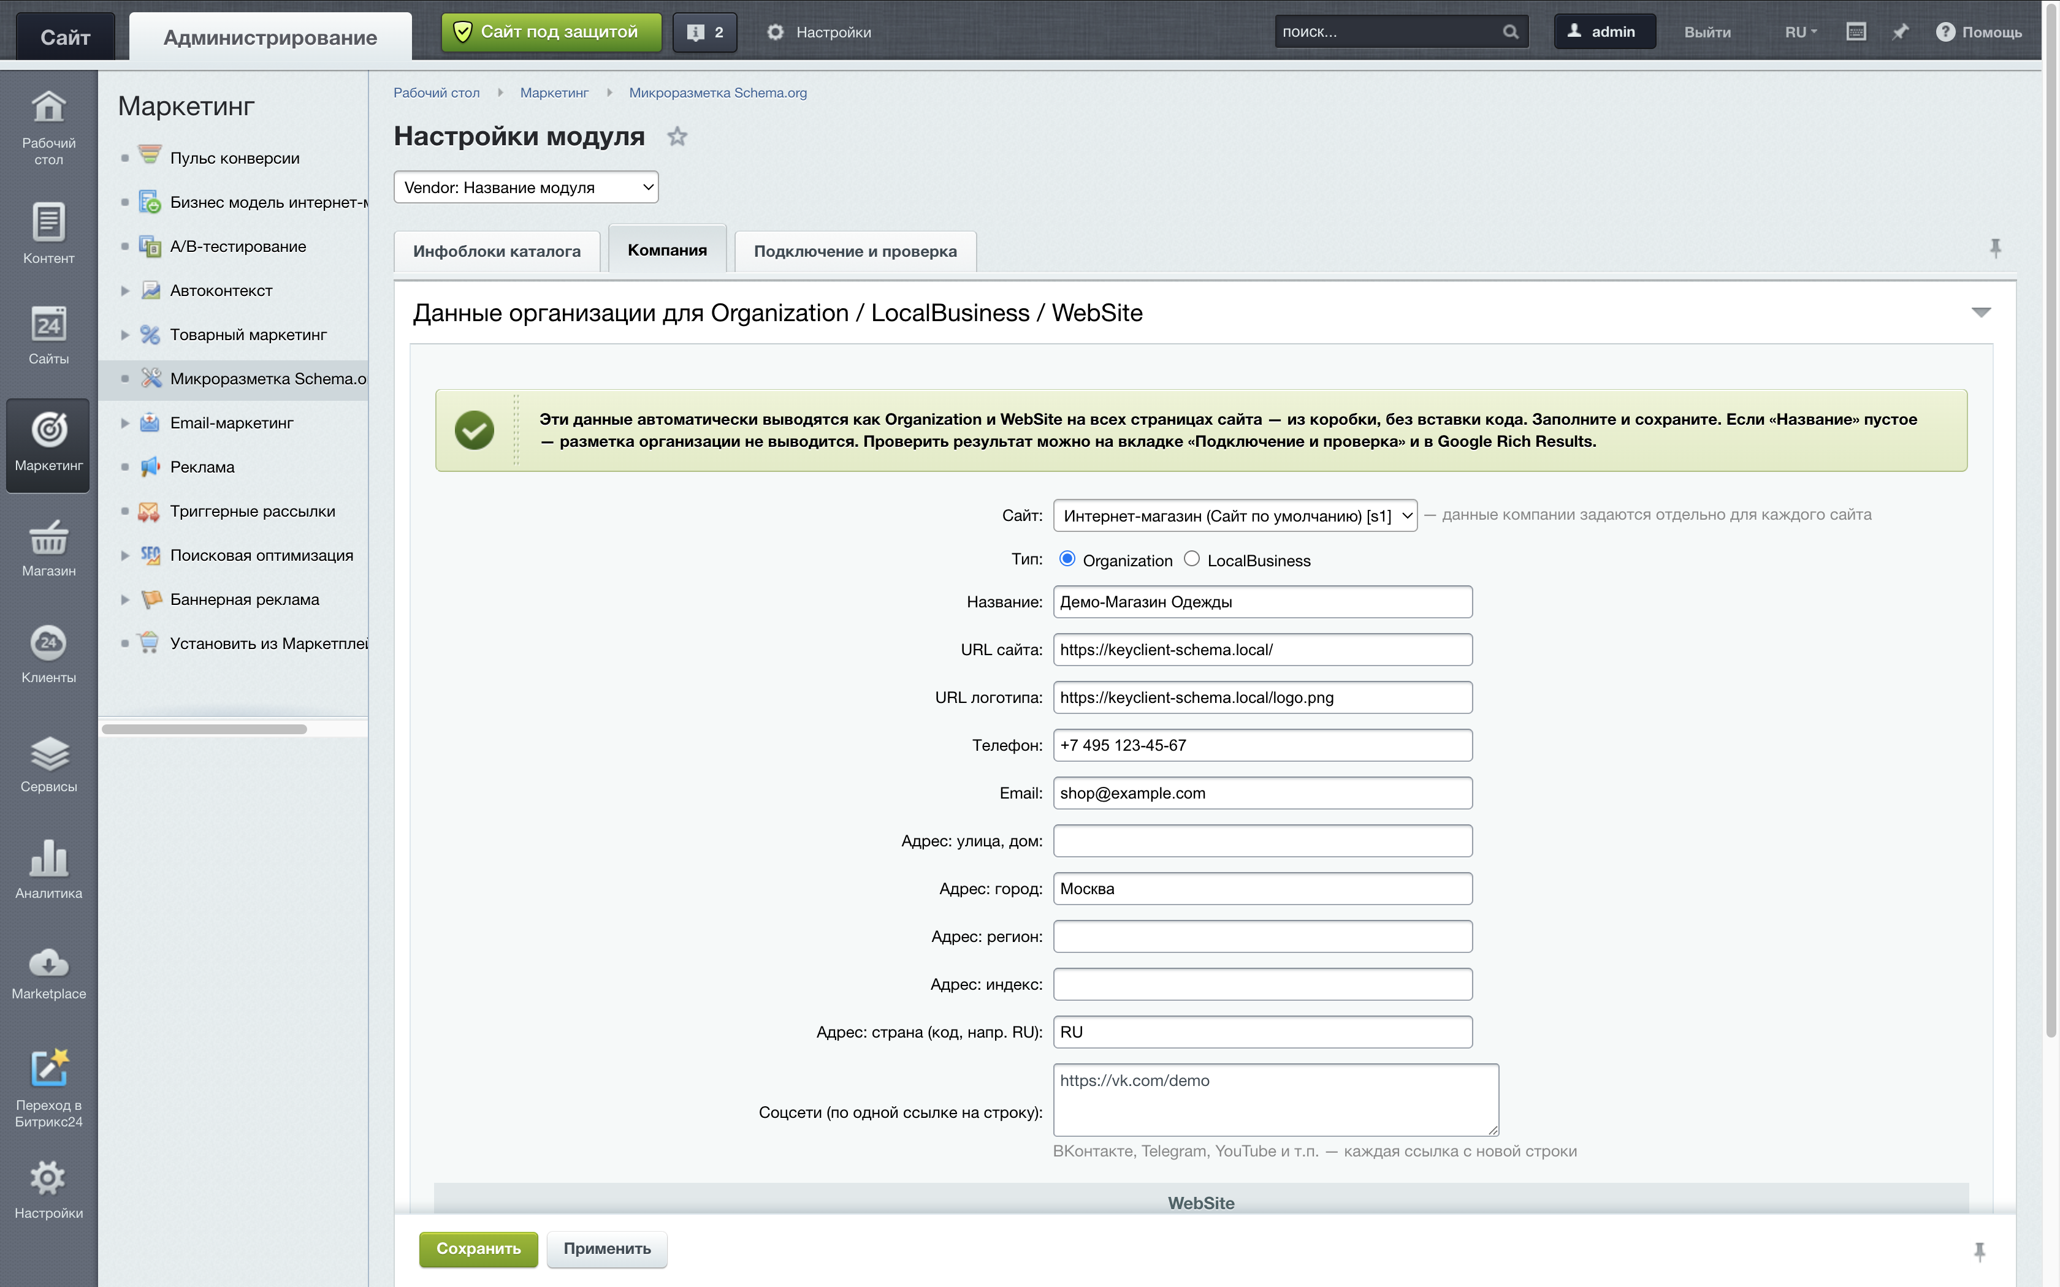2060x1287 pixels.
Task: Expand Email-маркетинг tree arrow
Action: pos(125,423)
